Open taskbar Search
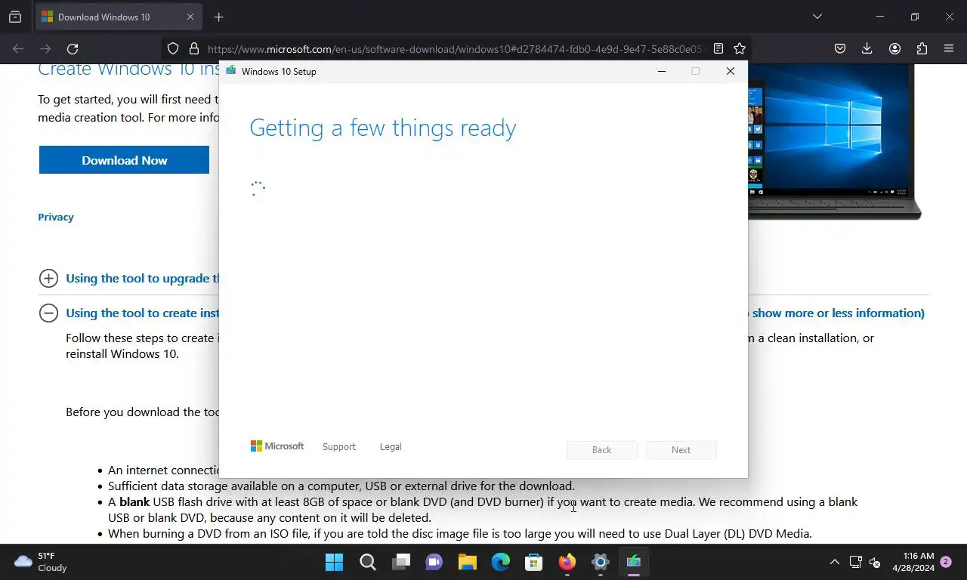Screen dimensions: 967x580 pyautogui.click(x=367, y=562)
